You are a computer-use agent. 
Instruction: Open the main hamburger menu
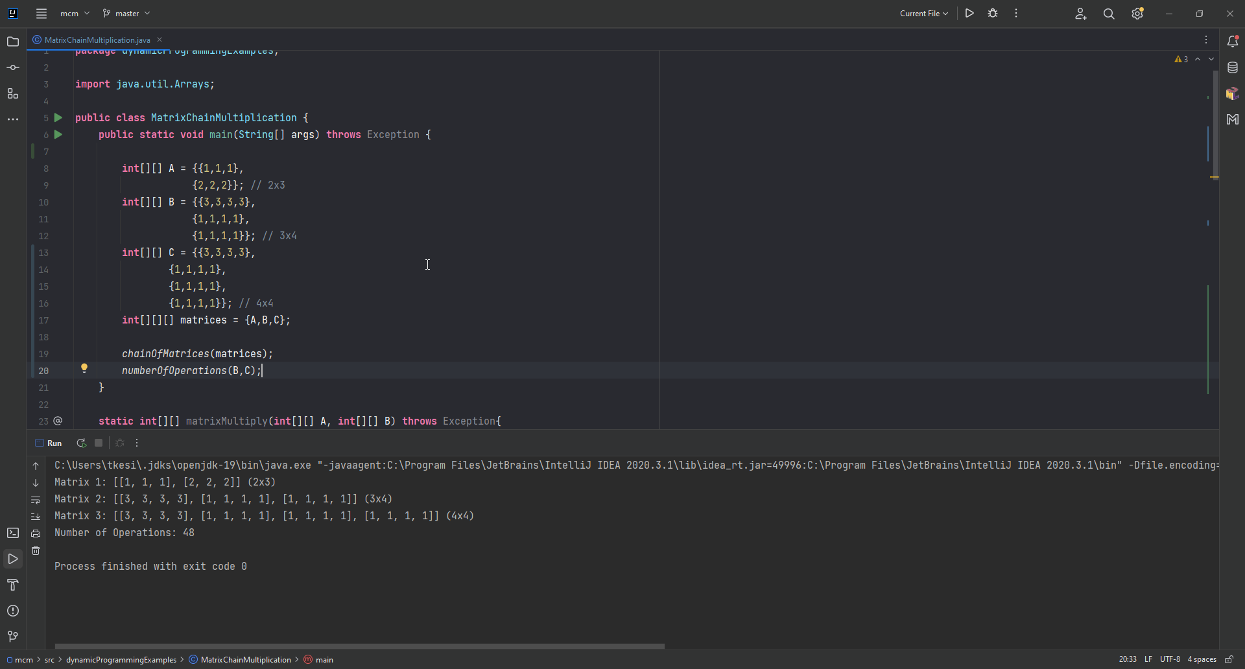pos(41,14)
